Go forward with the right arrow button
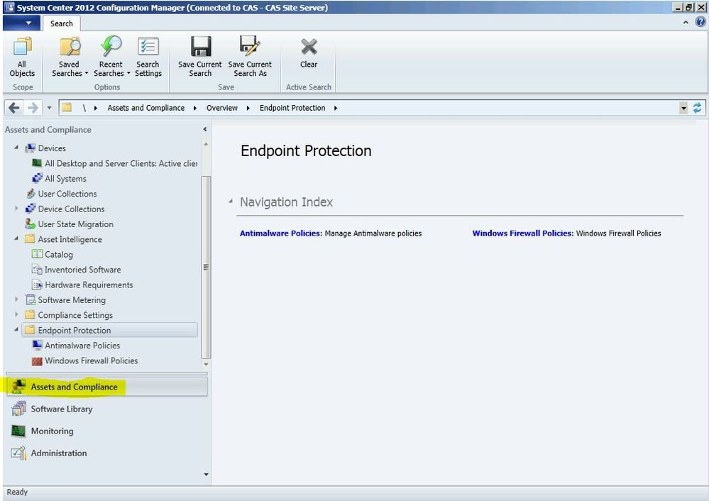The width and height of the screenshot is (709, 501). click(33, 108)
